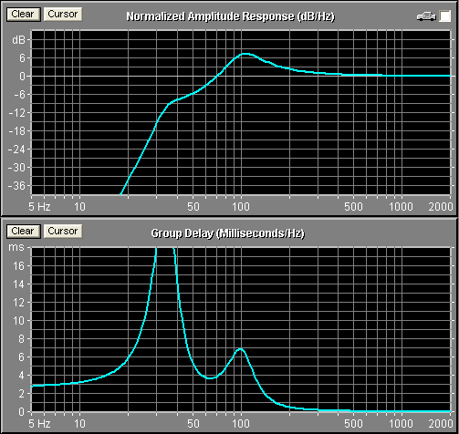This screenshot has width=459, height=434.
Task: Click the Group Delay graph title
Action: (x=227, y=233)
